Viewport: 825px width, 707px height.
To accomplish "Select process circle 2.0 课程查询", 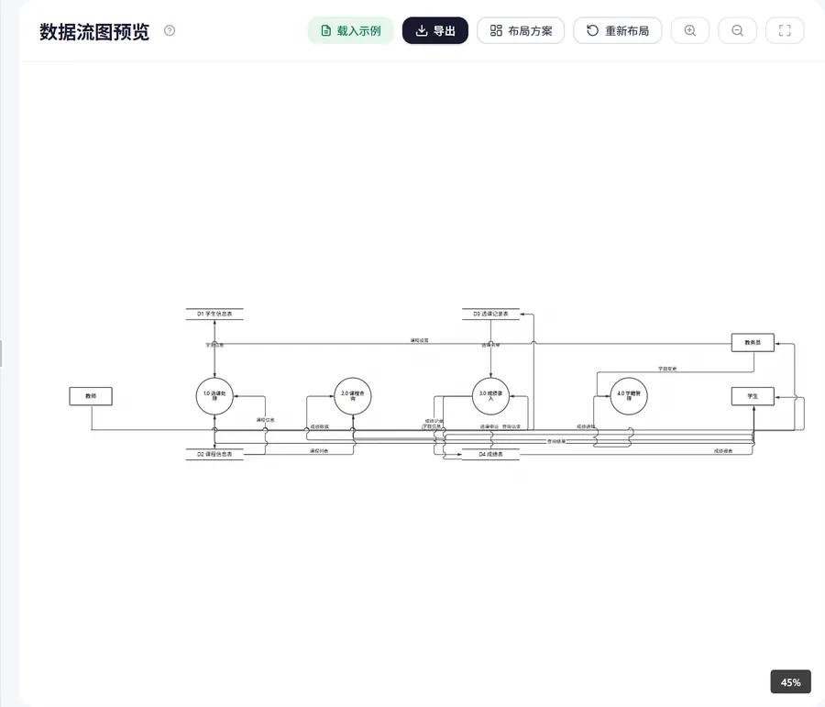I will tap(353, 396).
